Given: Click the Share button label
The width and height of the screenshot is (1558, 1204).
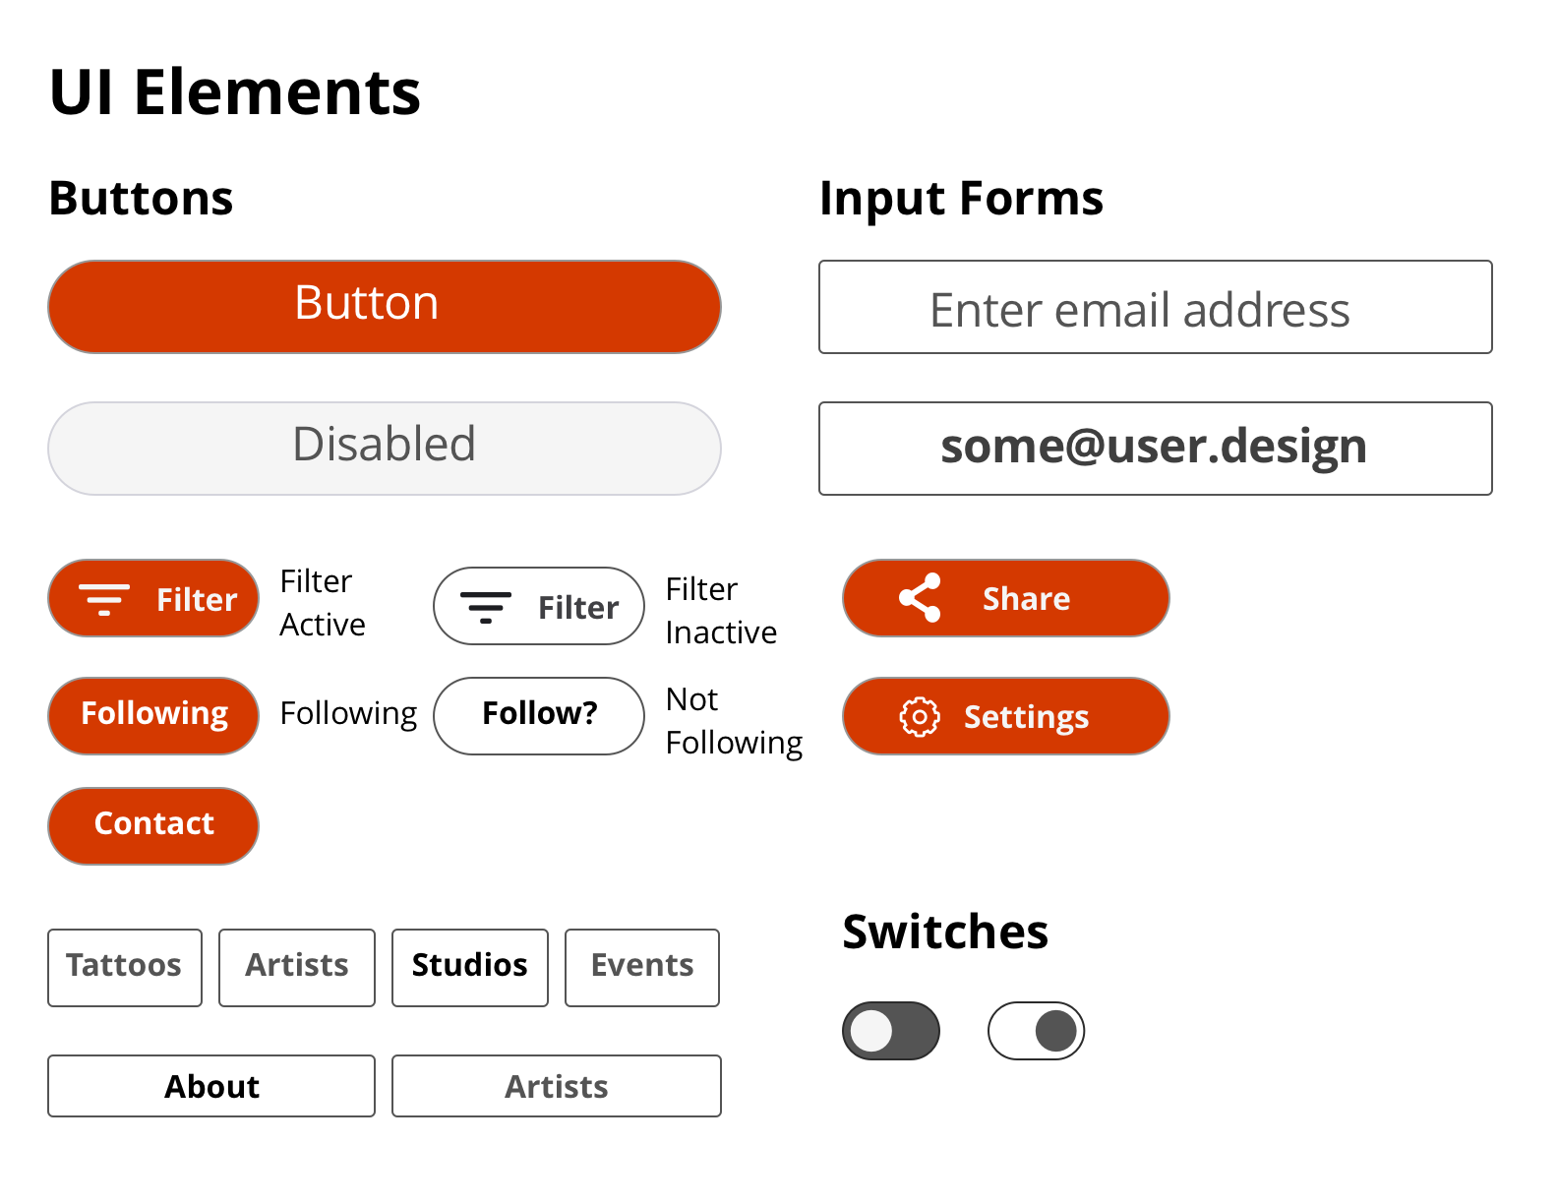Looking at the screenshot, I should (1026, 598).
